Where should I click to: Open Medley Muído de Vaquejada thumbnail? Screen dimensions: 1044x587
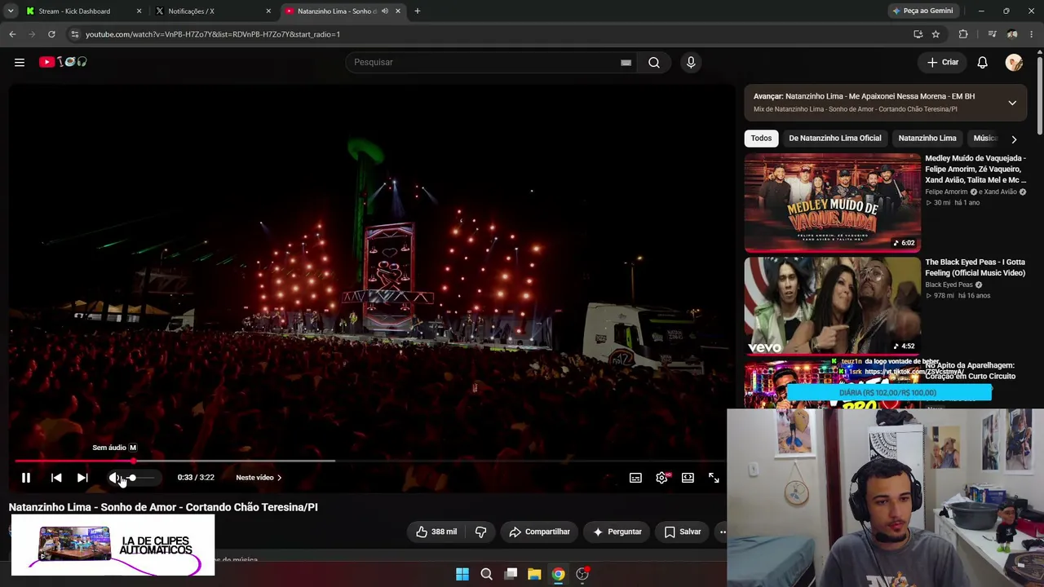832,203
